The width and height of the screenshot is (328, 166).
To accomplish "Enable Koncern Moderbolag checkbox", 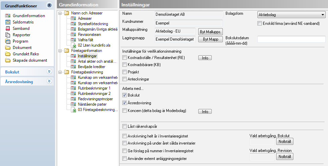I will tap(124, 111).
